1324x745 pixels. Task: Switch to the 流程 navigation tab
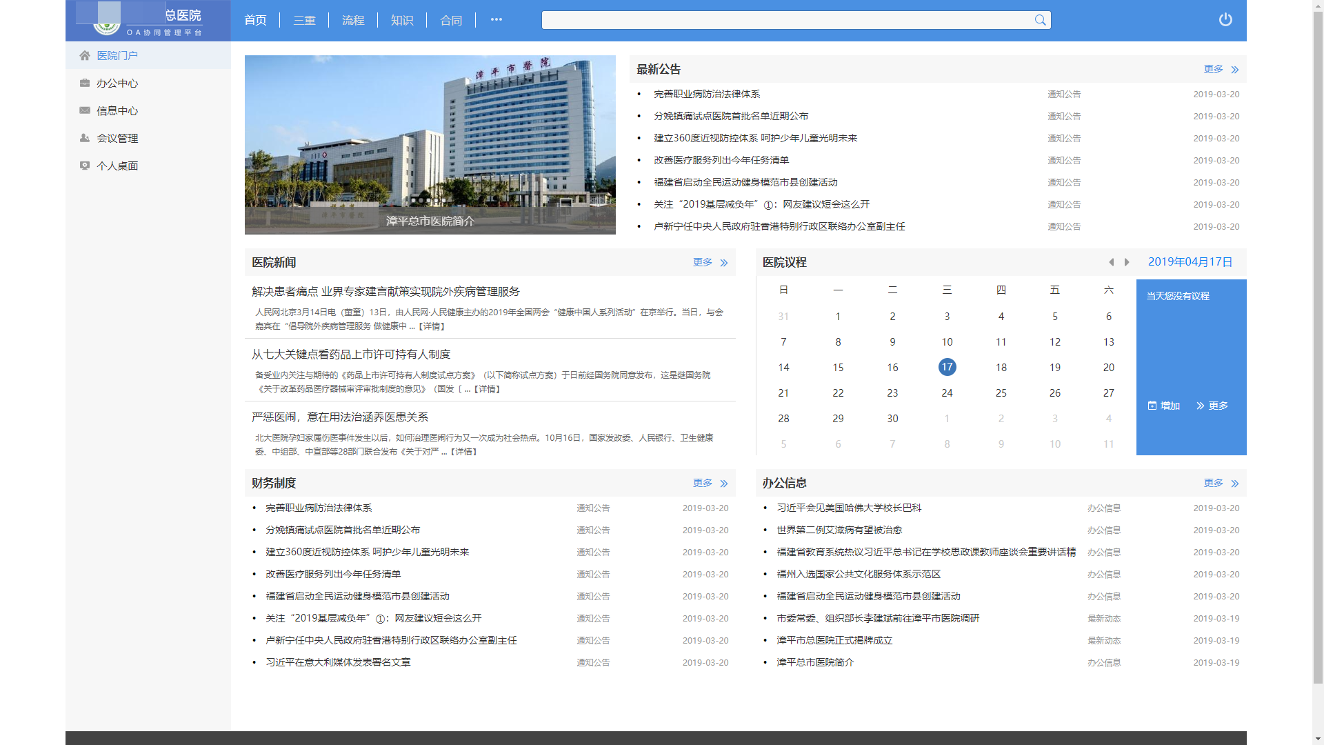pos(353,20)
